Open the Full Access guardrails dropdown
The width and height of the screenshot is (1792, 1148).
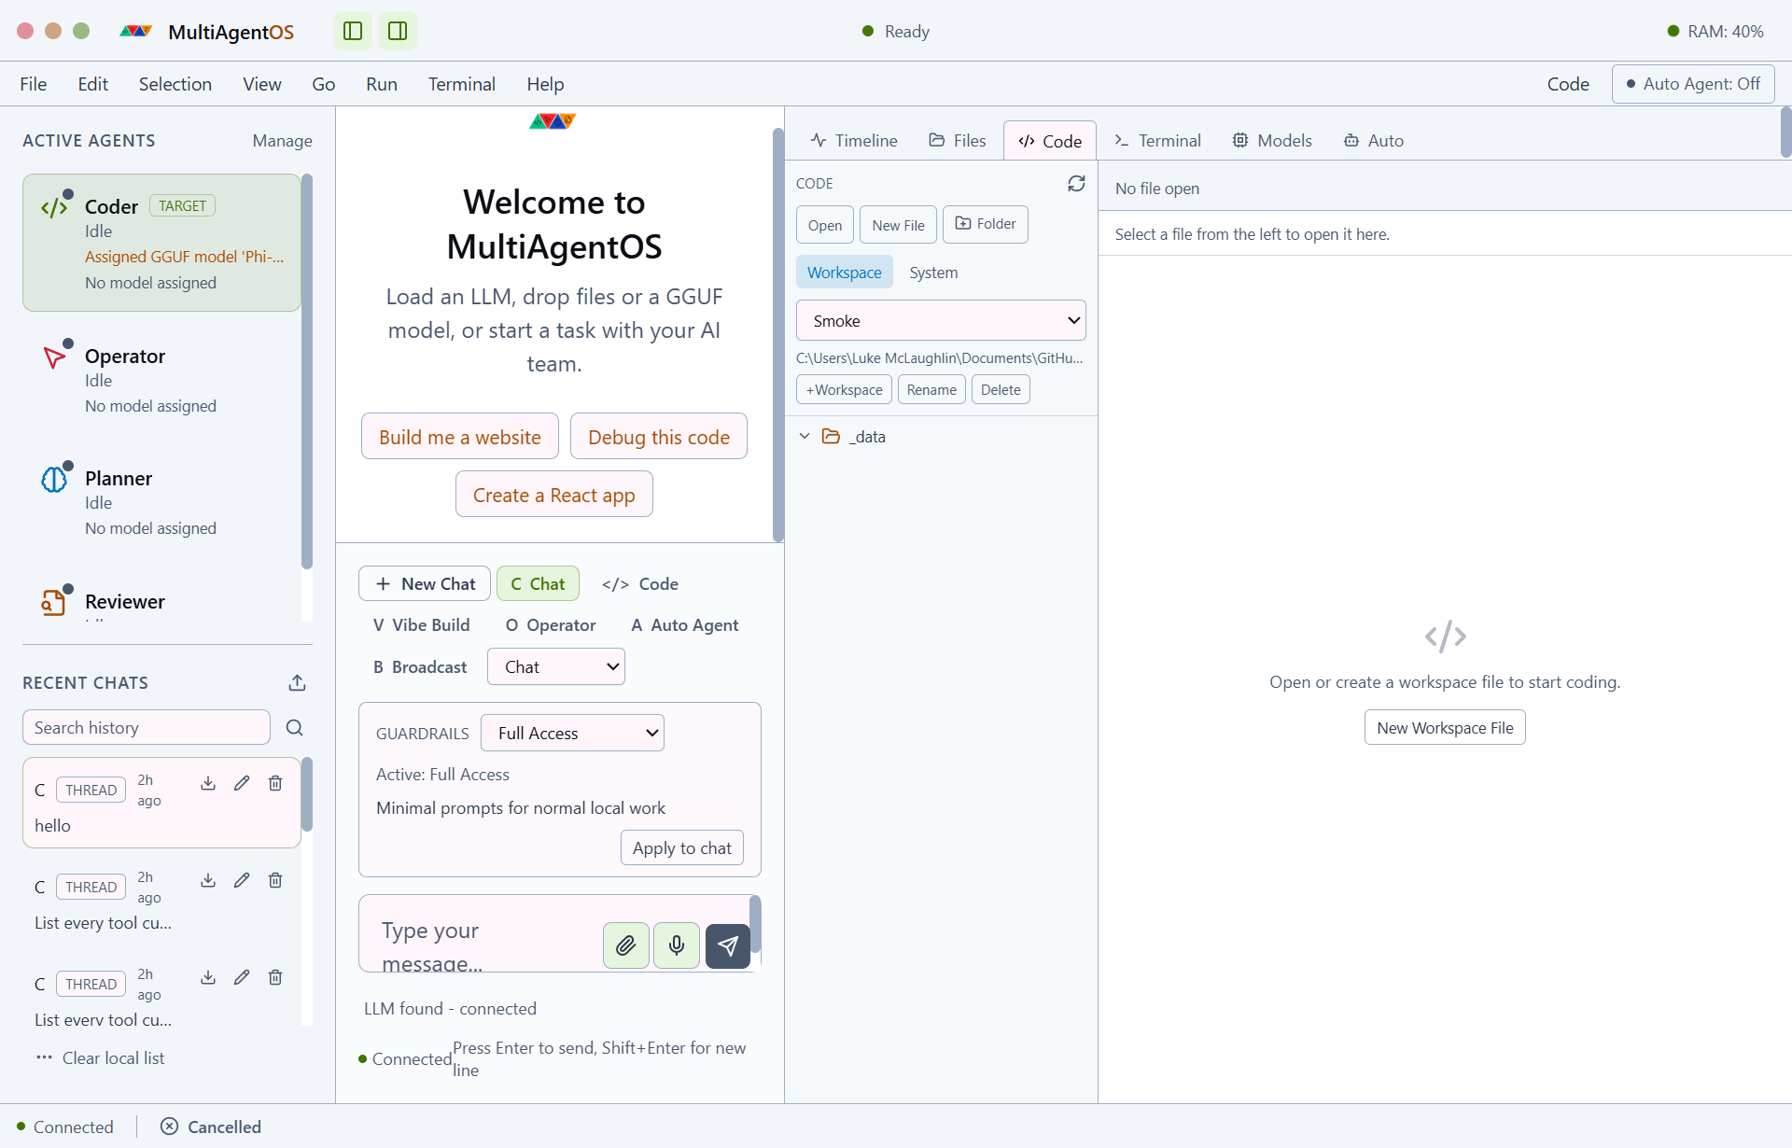572,734
